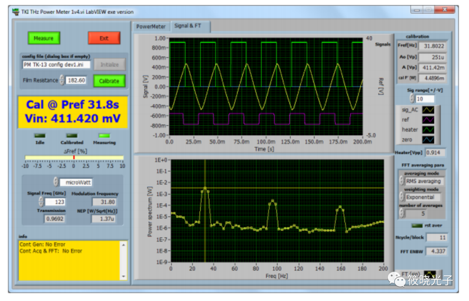Click the Idle status LED
The image size is (469, 301).
(x=40, y=136)
